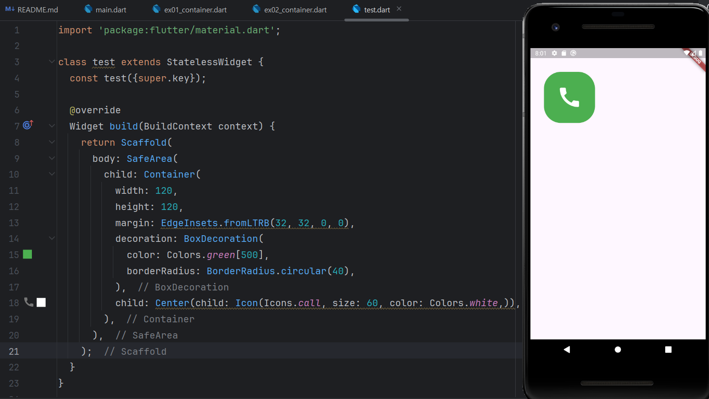Open the main.dart tab
This screenshot has height=399, width=709.
pos(105,10)
